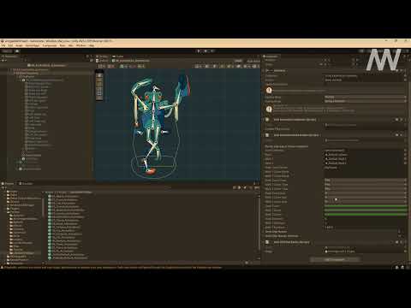Click the Scenes breadcrumb above Scene view
Viewport: 411px width, 308px height.
pos(102,61)
